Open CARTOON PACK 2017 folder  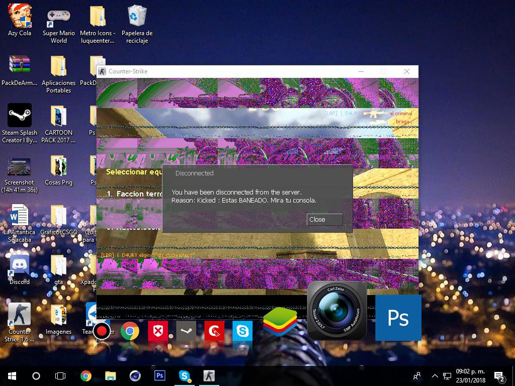pos(59,124)
